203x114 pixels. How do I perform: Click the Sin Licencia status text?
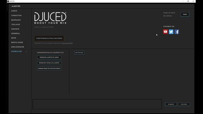click(x=167, y=16)
